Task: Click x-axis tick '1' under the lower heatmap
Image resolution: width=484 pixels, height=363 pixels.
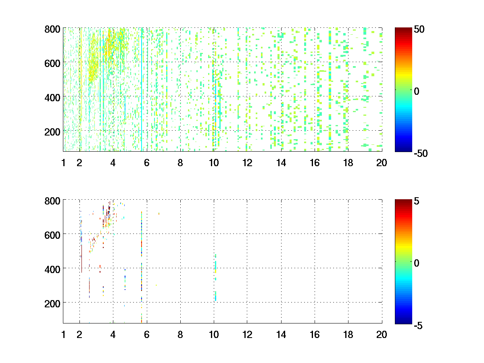Action: [x=63, y=334]
